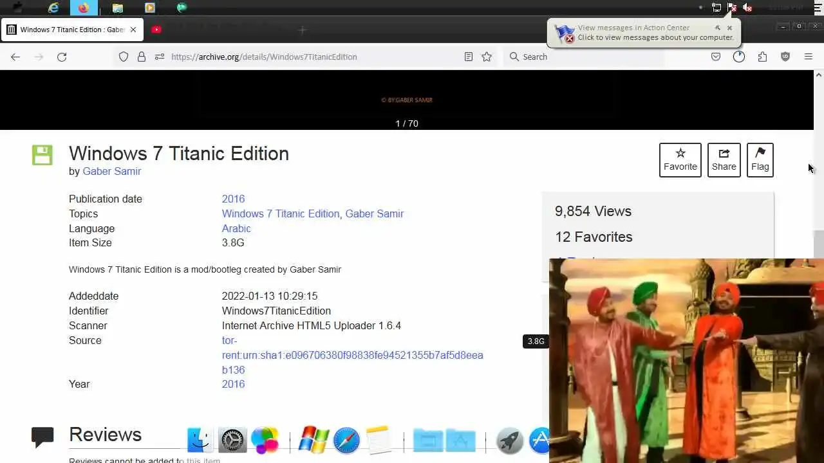Click the Search box in toolbar
The height and width of the screenshot is (463, 824).
pyautogui.click(x=583, y=57)
